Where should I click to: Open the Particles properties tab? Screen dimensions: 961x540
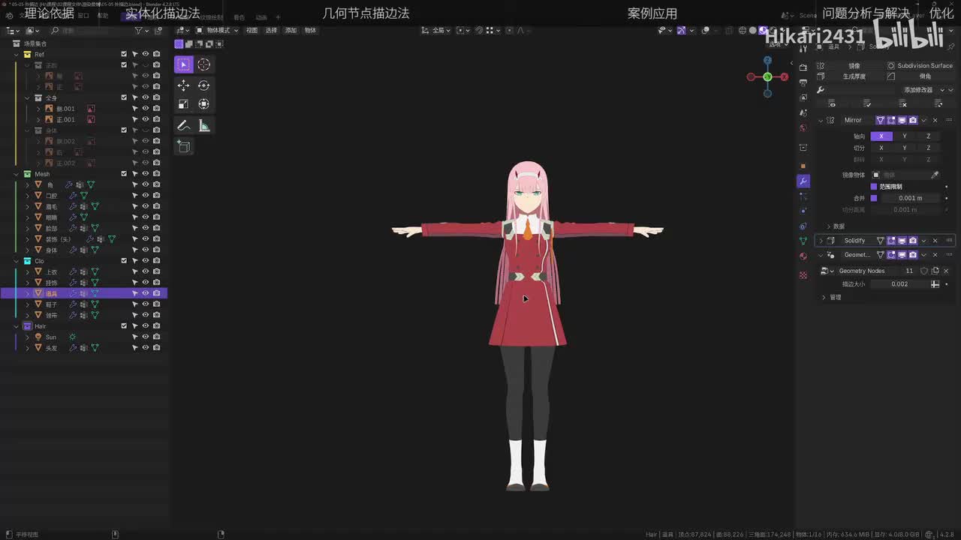[803, 196]
